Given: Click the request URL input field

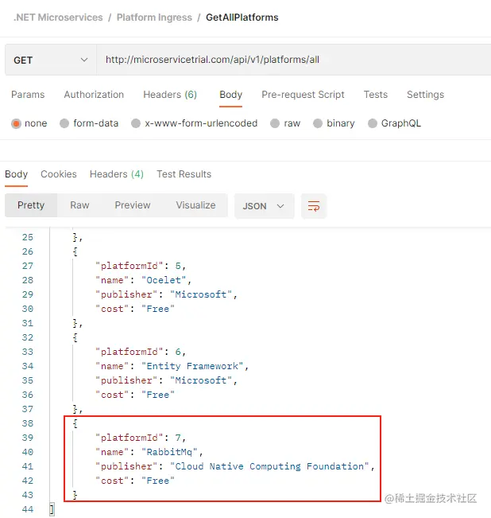Looking at the screenshot, I should click(293, 60).
